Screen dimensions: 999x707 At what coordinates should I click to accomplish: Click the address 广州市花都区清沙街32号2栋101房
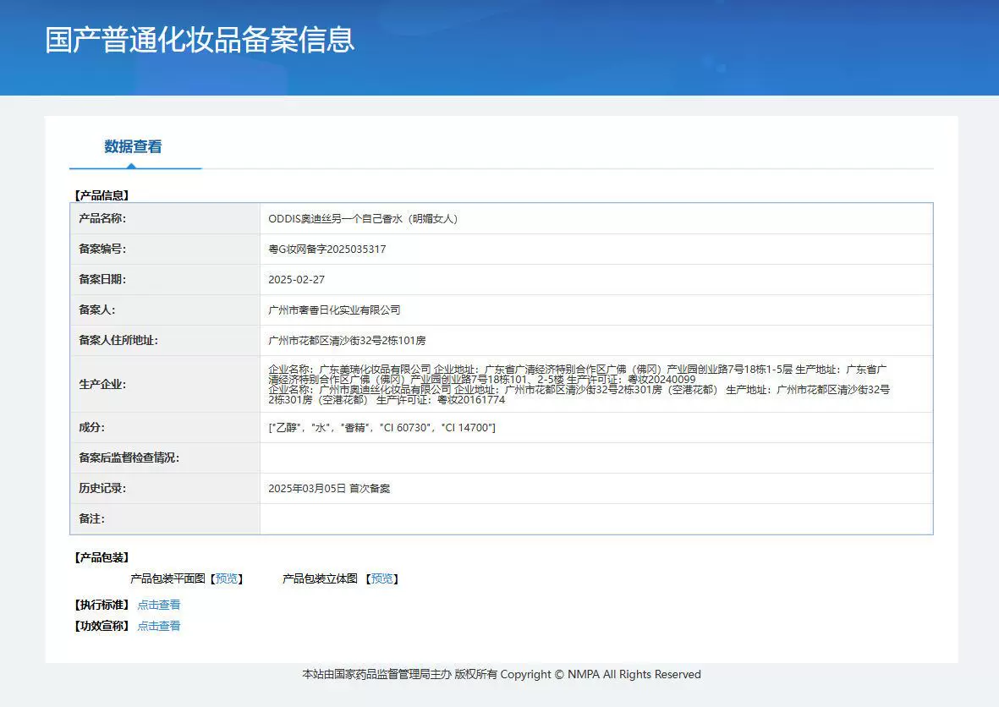click(x=347, y=341)
